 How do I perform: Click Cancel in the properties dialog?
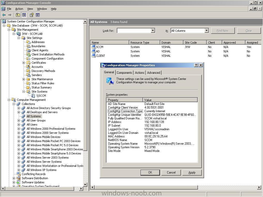171,173
